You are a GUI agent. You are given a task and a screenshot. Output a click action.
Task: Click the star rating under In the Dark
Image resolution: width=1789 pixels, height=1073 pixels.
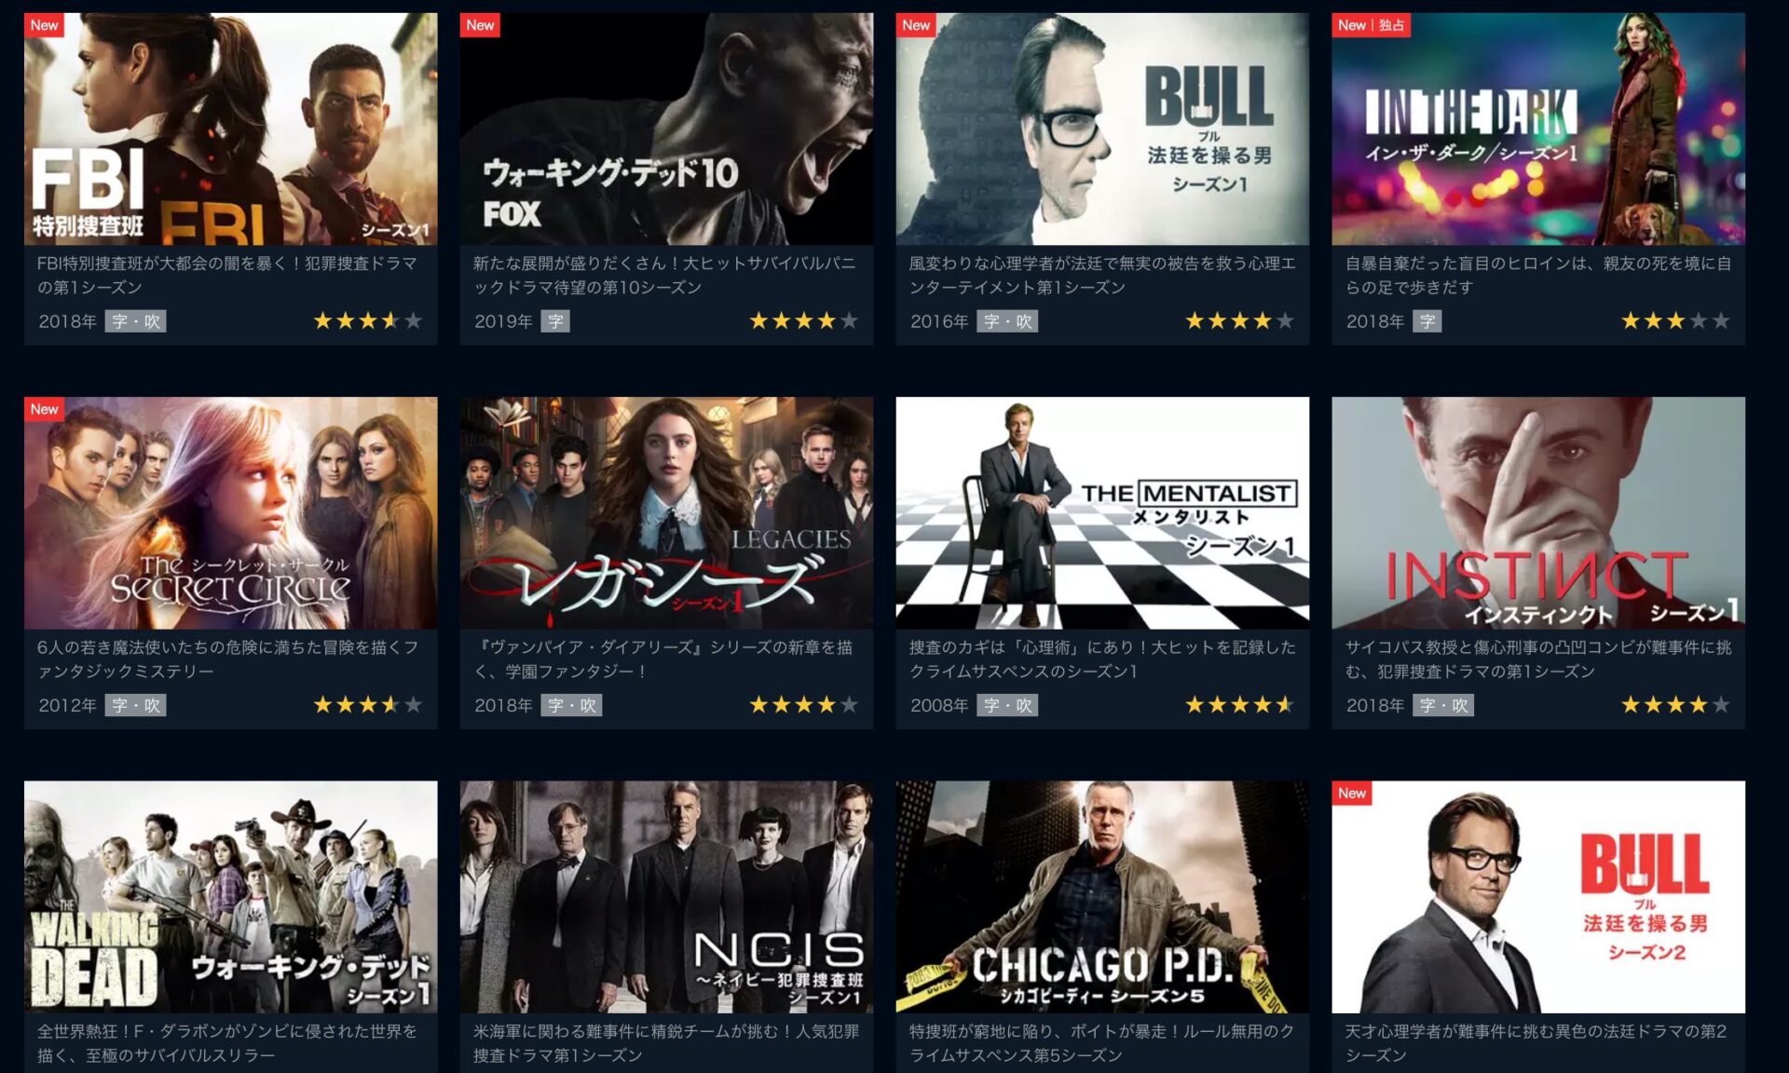click(1676, 321)
